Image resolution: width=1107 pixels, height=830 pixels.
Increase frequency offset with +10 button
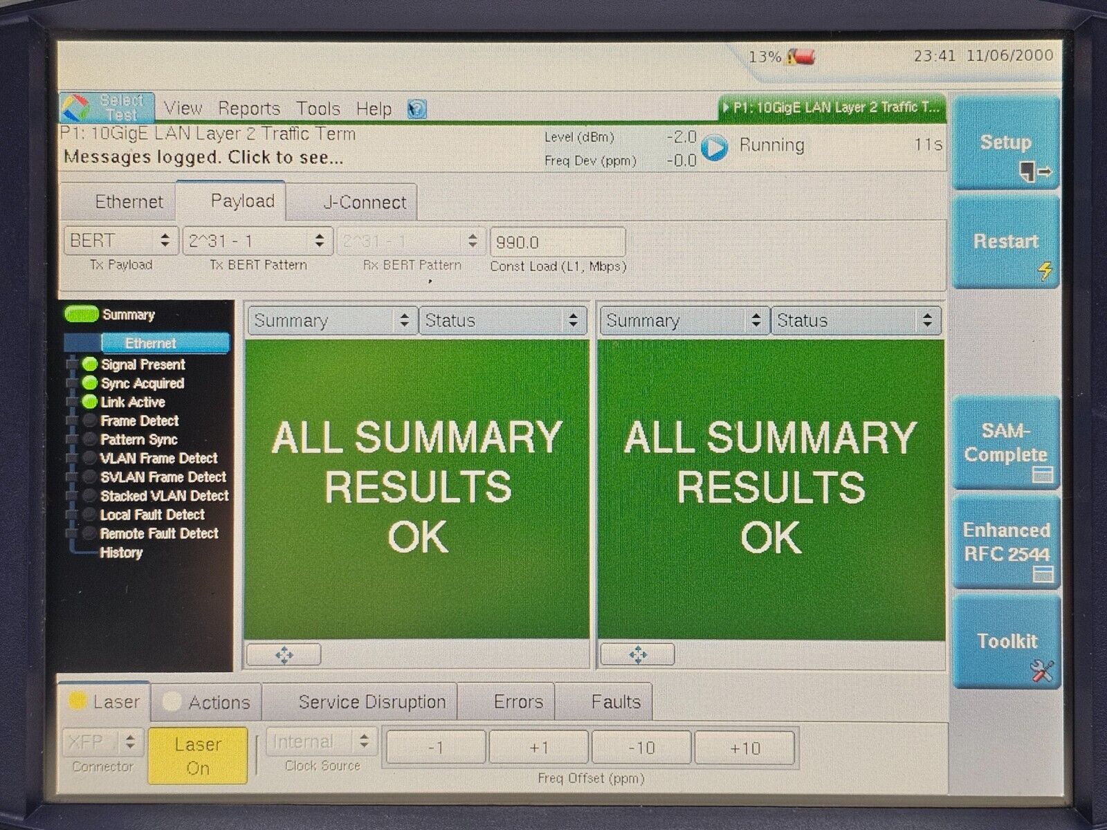[744, 748]
